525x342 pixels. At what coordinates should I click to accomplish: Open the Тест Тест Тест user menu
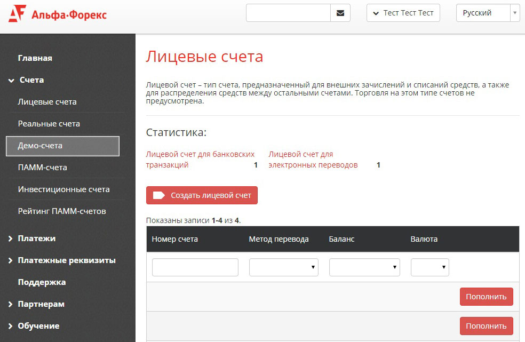tap(403, 13)
